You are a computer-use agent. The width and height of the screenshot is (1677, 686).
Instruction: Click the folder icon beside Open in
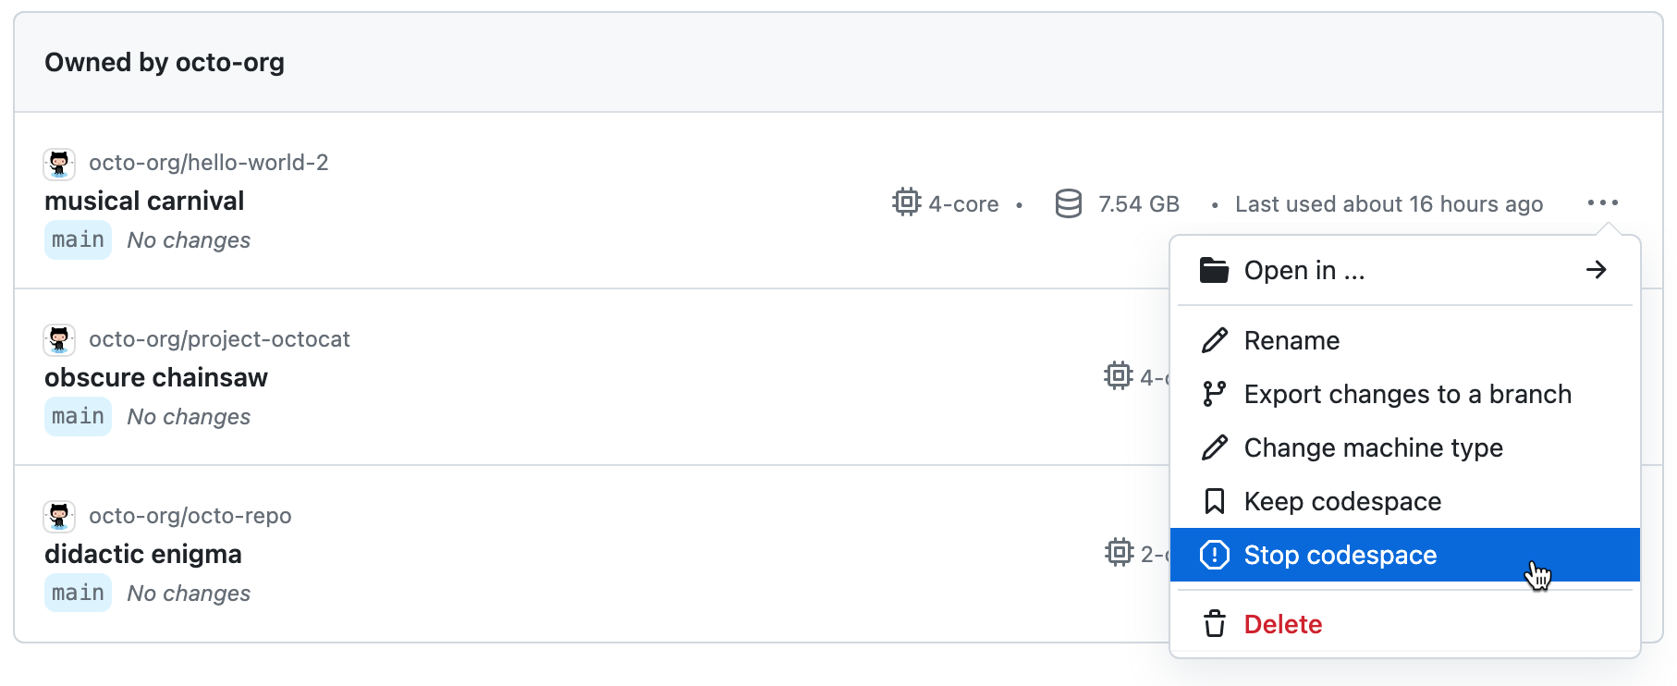coord(1214,270)
